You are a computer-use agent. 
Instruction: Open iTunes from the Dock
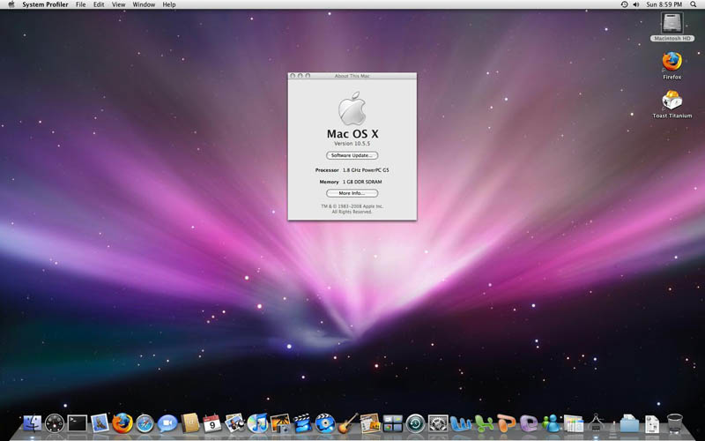(258, 424)
